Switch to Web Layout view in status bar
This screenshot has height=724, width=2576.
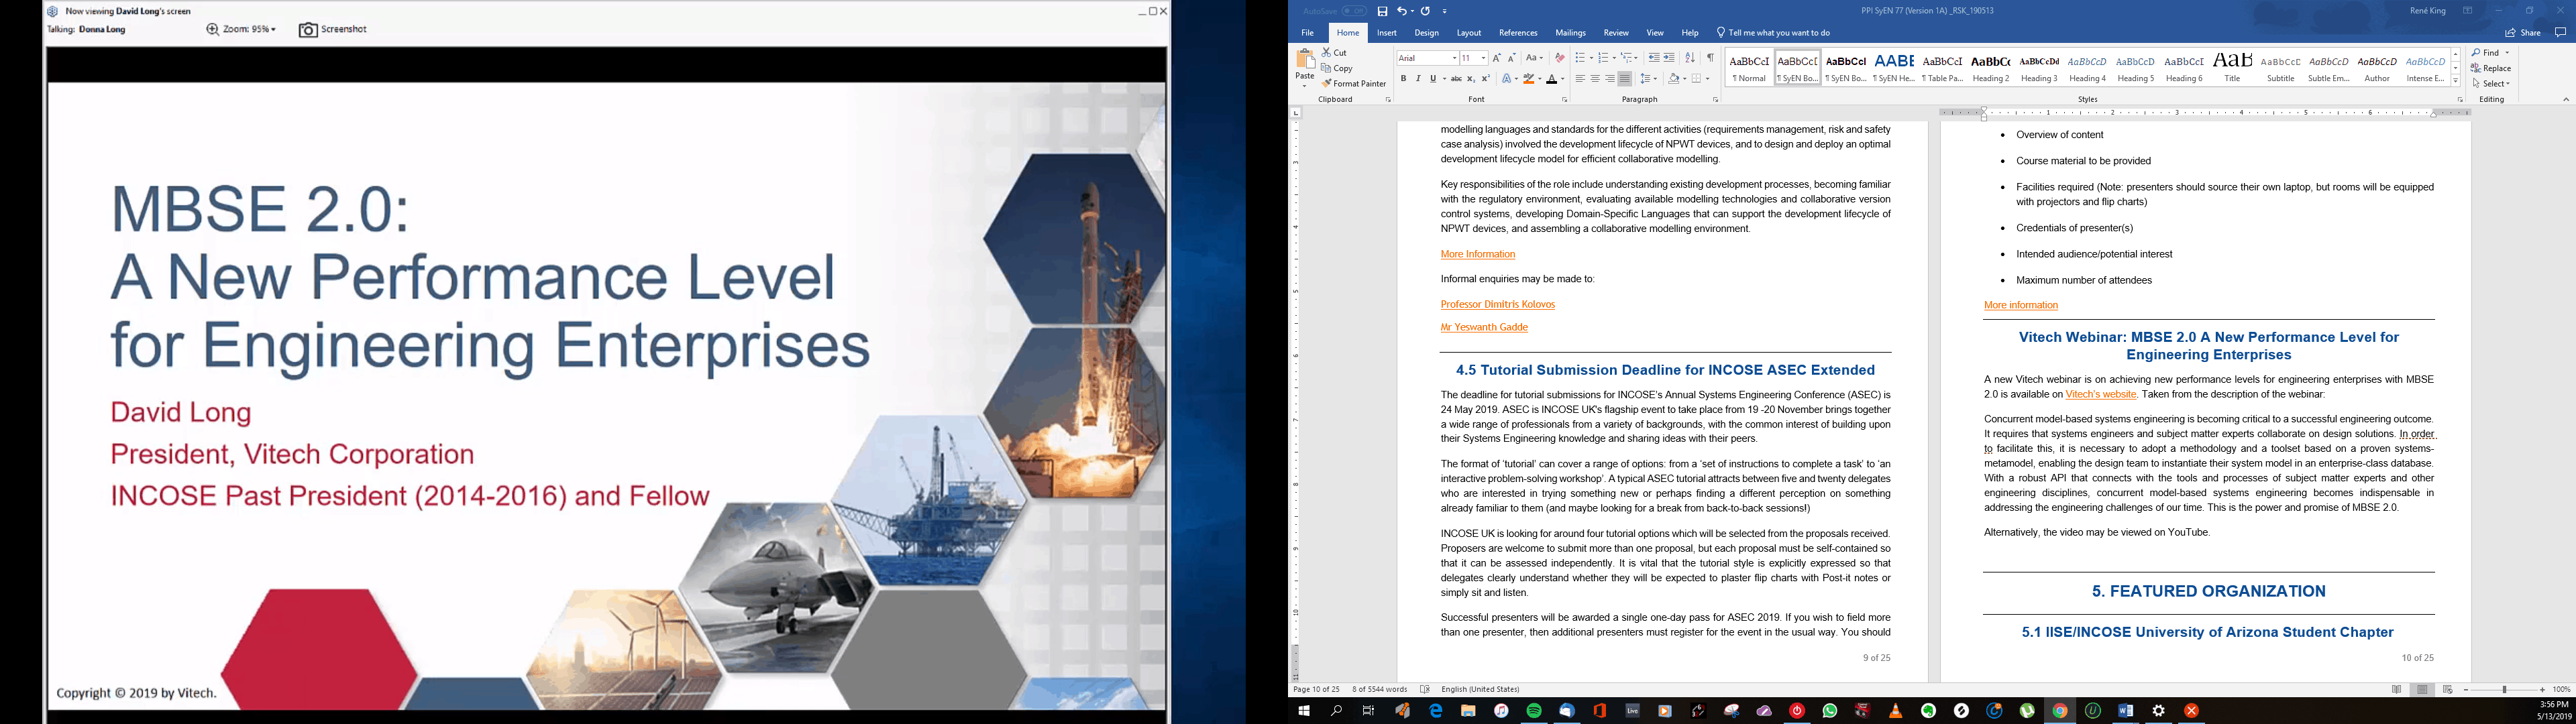click(2448, 690)
